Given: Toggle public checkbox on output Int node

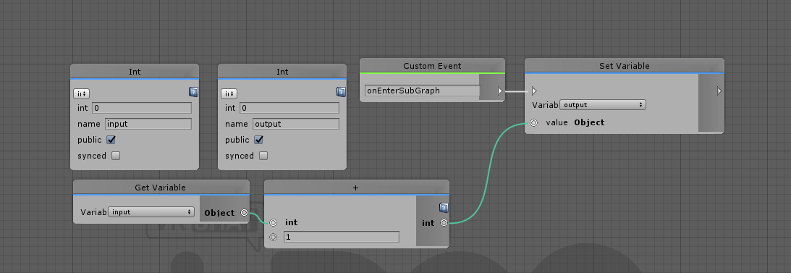Looking at the screenshot, I should 258,140.
